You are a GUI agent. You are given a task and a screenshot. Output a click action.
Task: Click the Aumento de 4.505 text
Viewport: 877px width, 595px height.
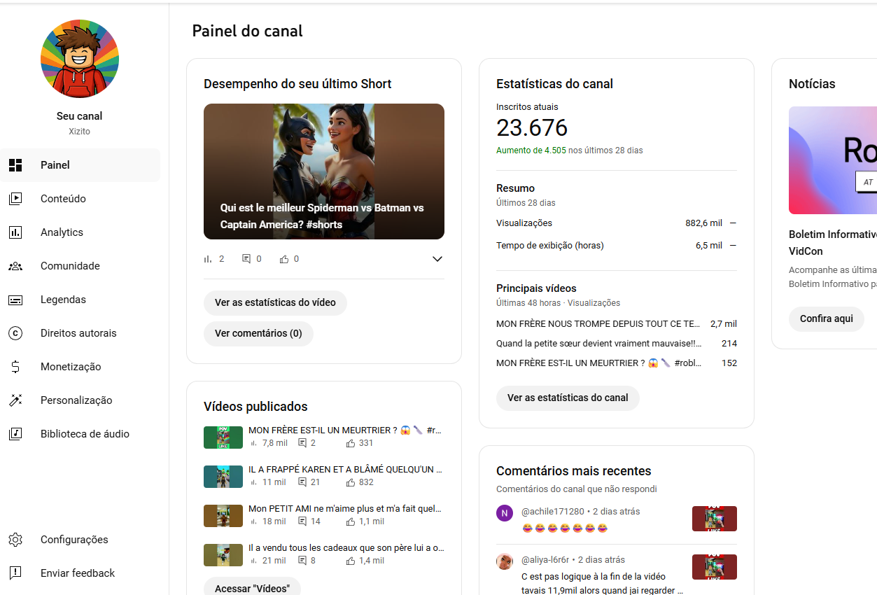(531, 150)
